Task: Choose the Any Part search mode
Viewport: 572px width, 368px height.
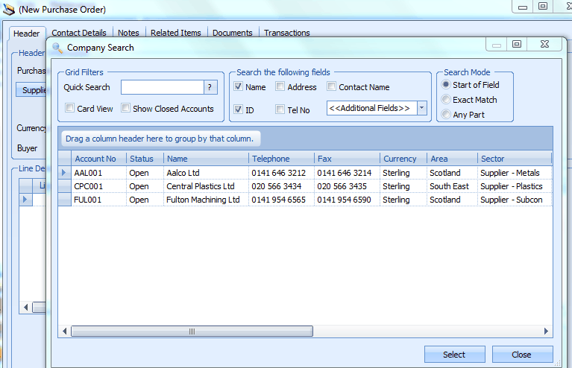Action: coord(446,115)
